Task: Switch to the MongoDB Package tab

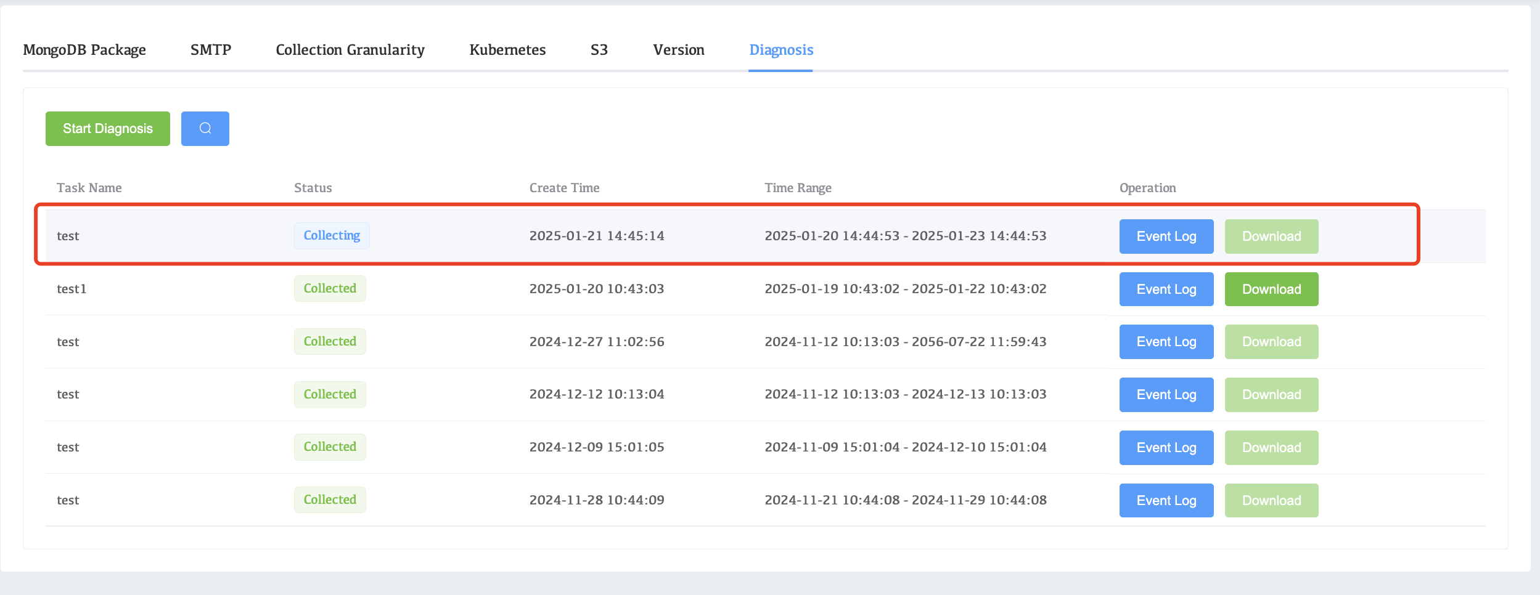Action: click(84, 50)
